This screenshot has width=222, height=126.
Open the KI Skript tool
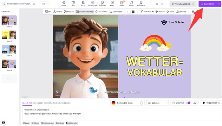[60, 123]
